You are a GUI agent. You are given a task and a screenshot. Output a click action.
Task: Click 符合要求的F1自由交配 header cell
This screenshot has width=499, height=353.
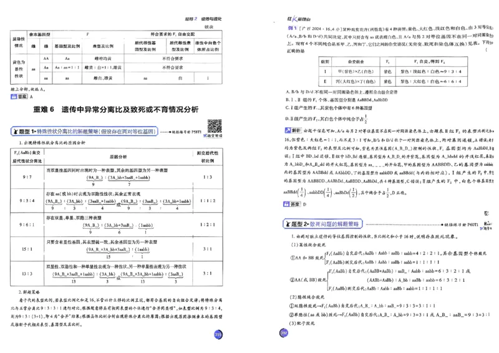coord(173,34)
